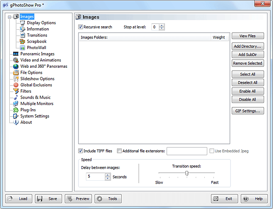273x209 pixels.
Task: Click the green Plug-Ins puzzle icon
Action: tap(16, 110)
